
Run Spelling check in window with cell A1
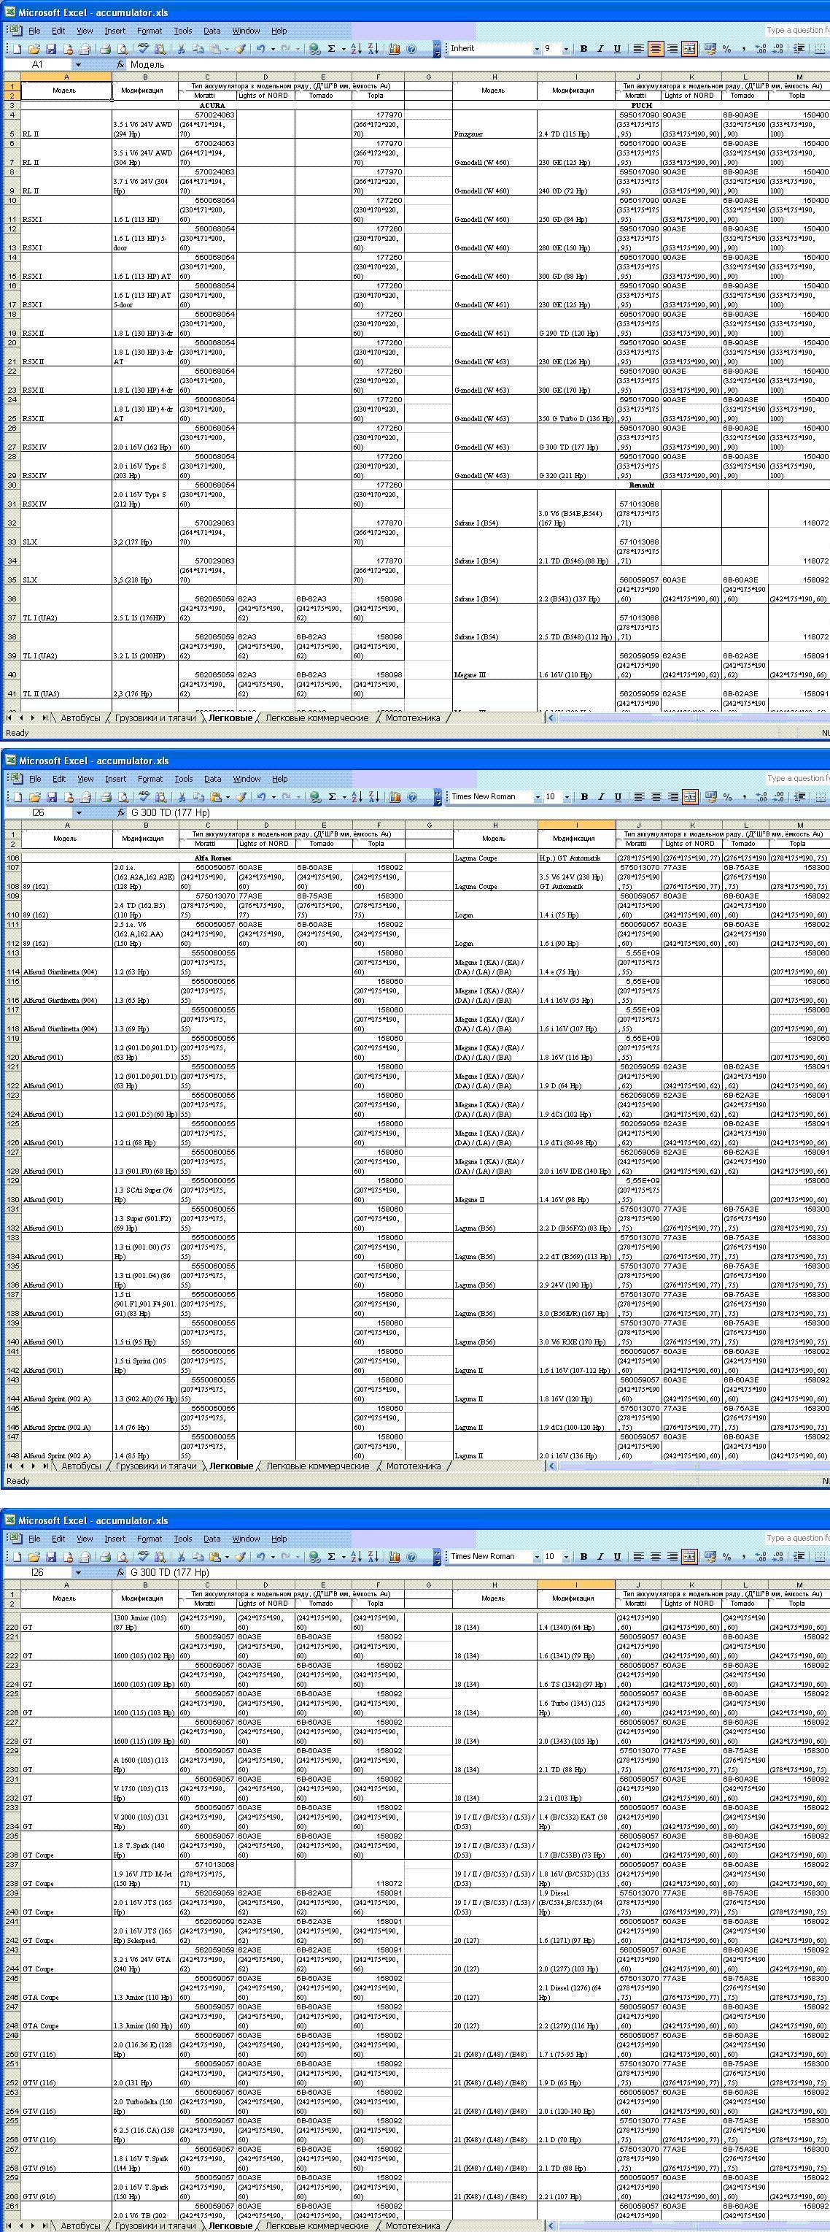143,48
